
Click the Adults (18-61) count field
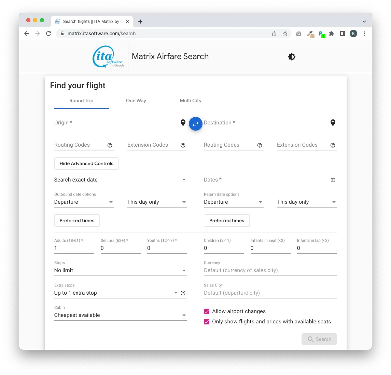[x=74, y=248]
